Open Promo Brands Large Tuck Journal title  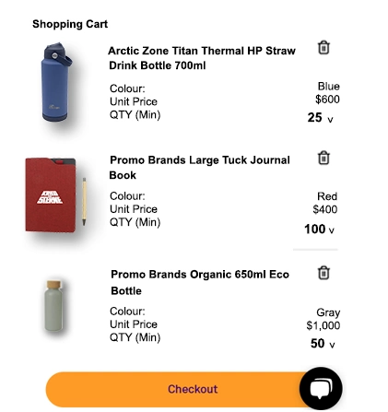[x=200, y=168]
